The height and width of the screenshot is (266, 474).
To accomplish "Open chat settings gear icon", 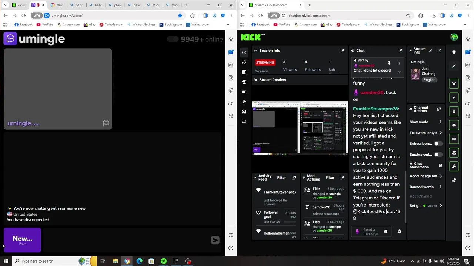I will (x=399, y=232).
